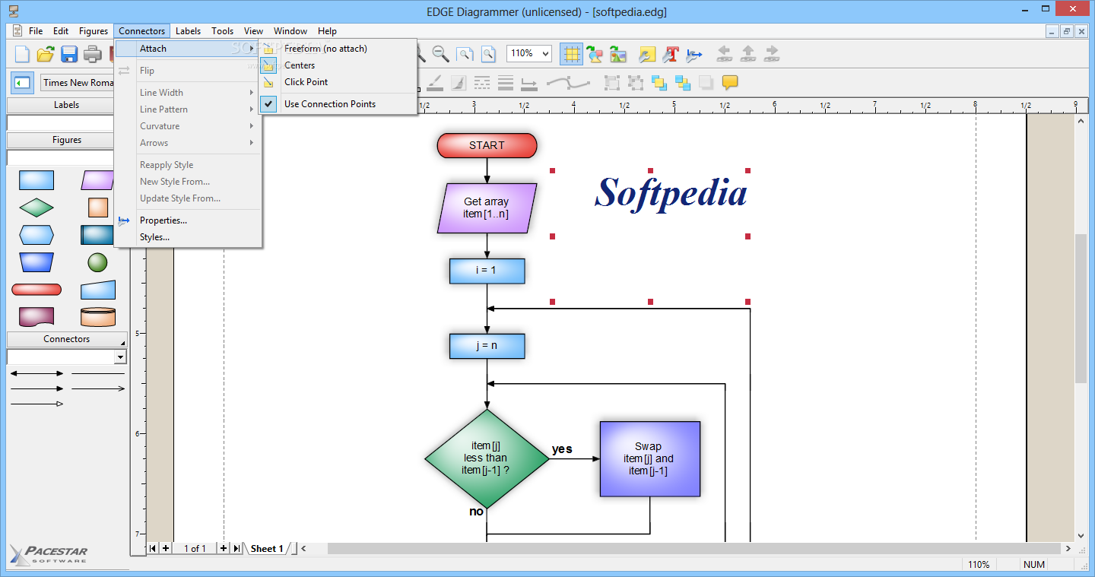Screen dimensions: 1095x577
Task: Click the Labels panel header button
Action: [67, 105]
